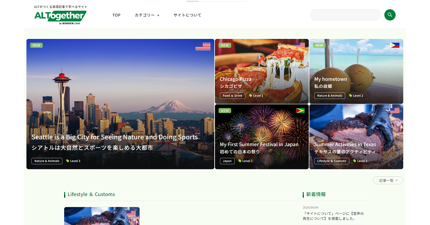Click US flag on Texas activities card
The image size is (430, 225).
(x=395, y=110)
